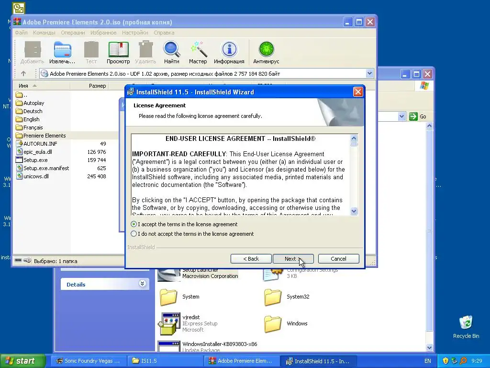Open the System folder in Explorer
Viewport: 490px width, 368px height.
180,297
